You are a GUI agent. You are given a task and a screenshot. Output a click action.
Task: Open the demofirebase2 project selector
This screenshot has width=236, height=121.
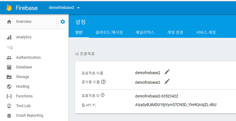64,8
